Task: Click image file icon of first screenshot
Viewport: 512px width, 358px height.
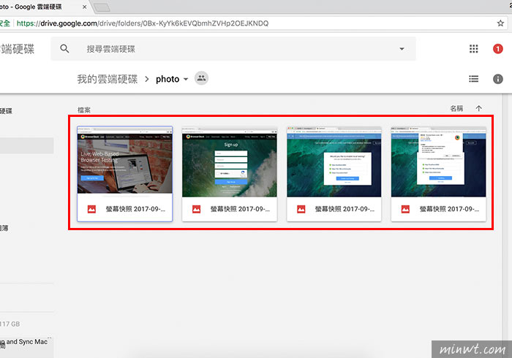Action: click(91, 210)
